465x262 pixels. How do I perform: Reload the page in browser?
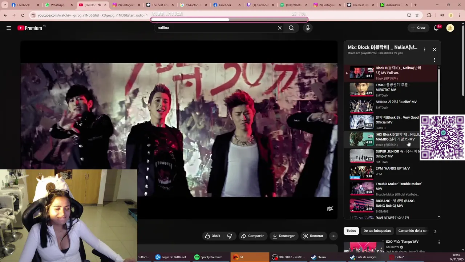pos(23,15)
